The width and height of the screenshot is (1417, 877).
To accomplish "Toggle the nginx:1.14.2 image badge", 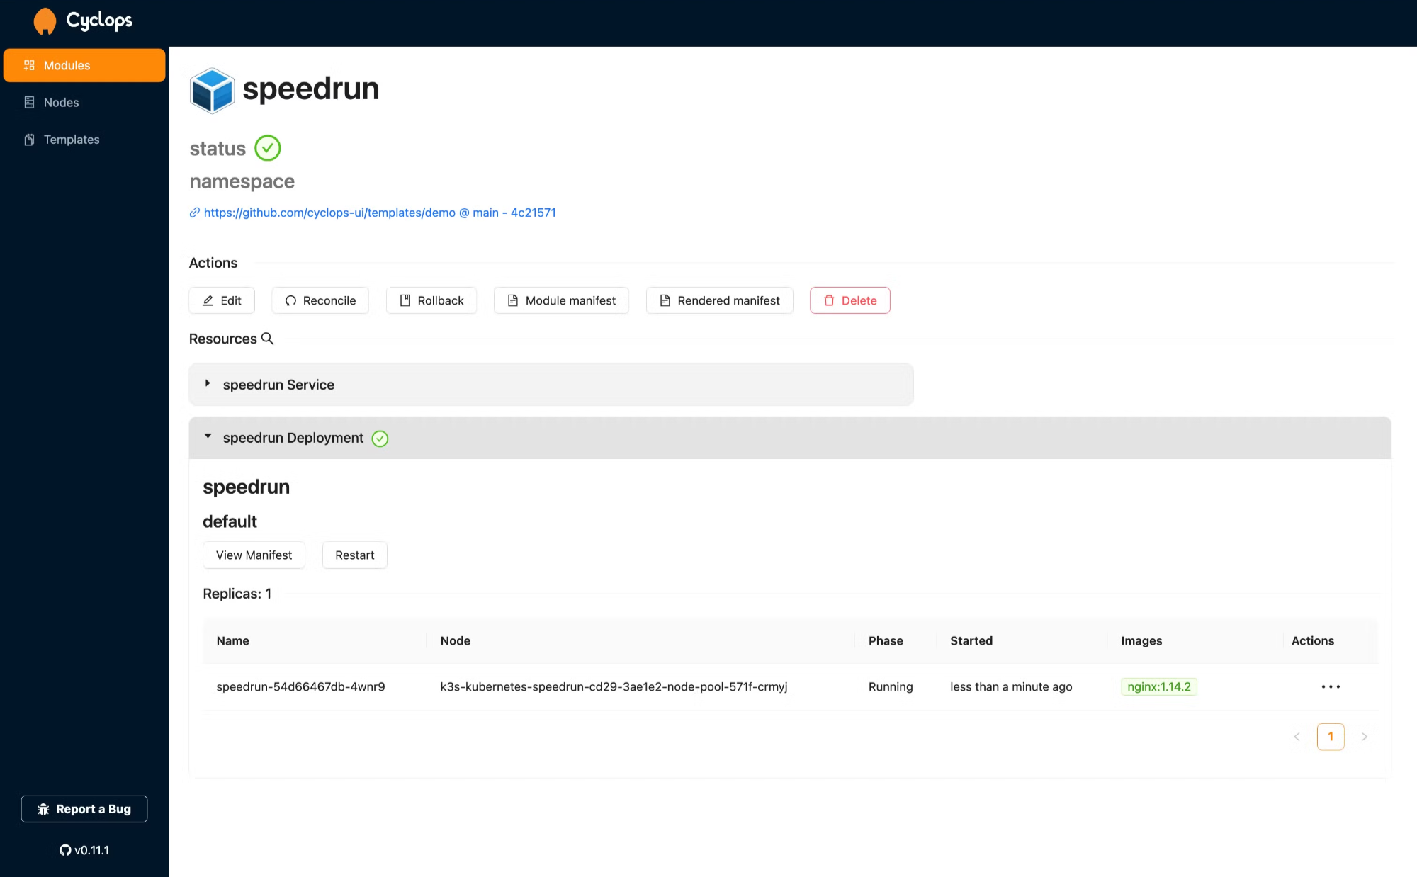I will pyautogui.click(x=1158, y=686).
